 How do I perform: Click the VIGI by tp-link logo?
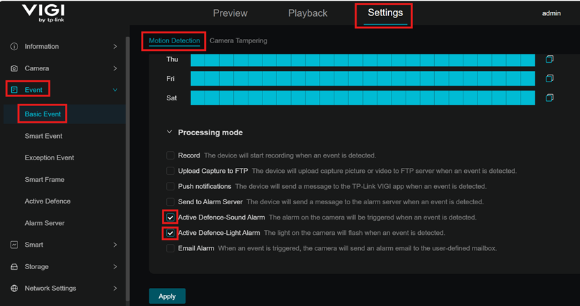[43, 14]
